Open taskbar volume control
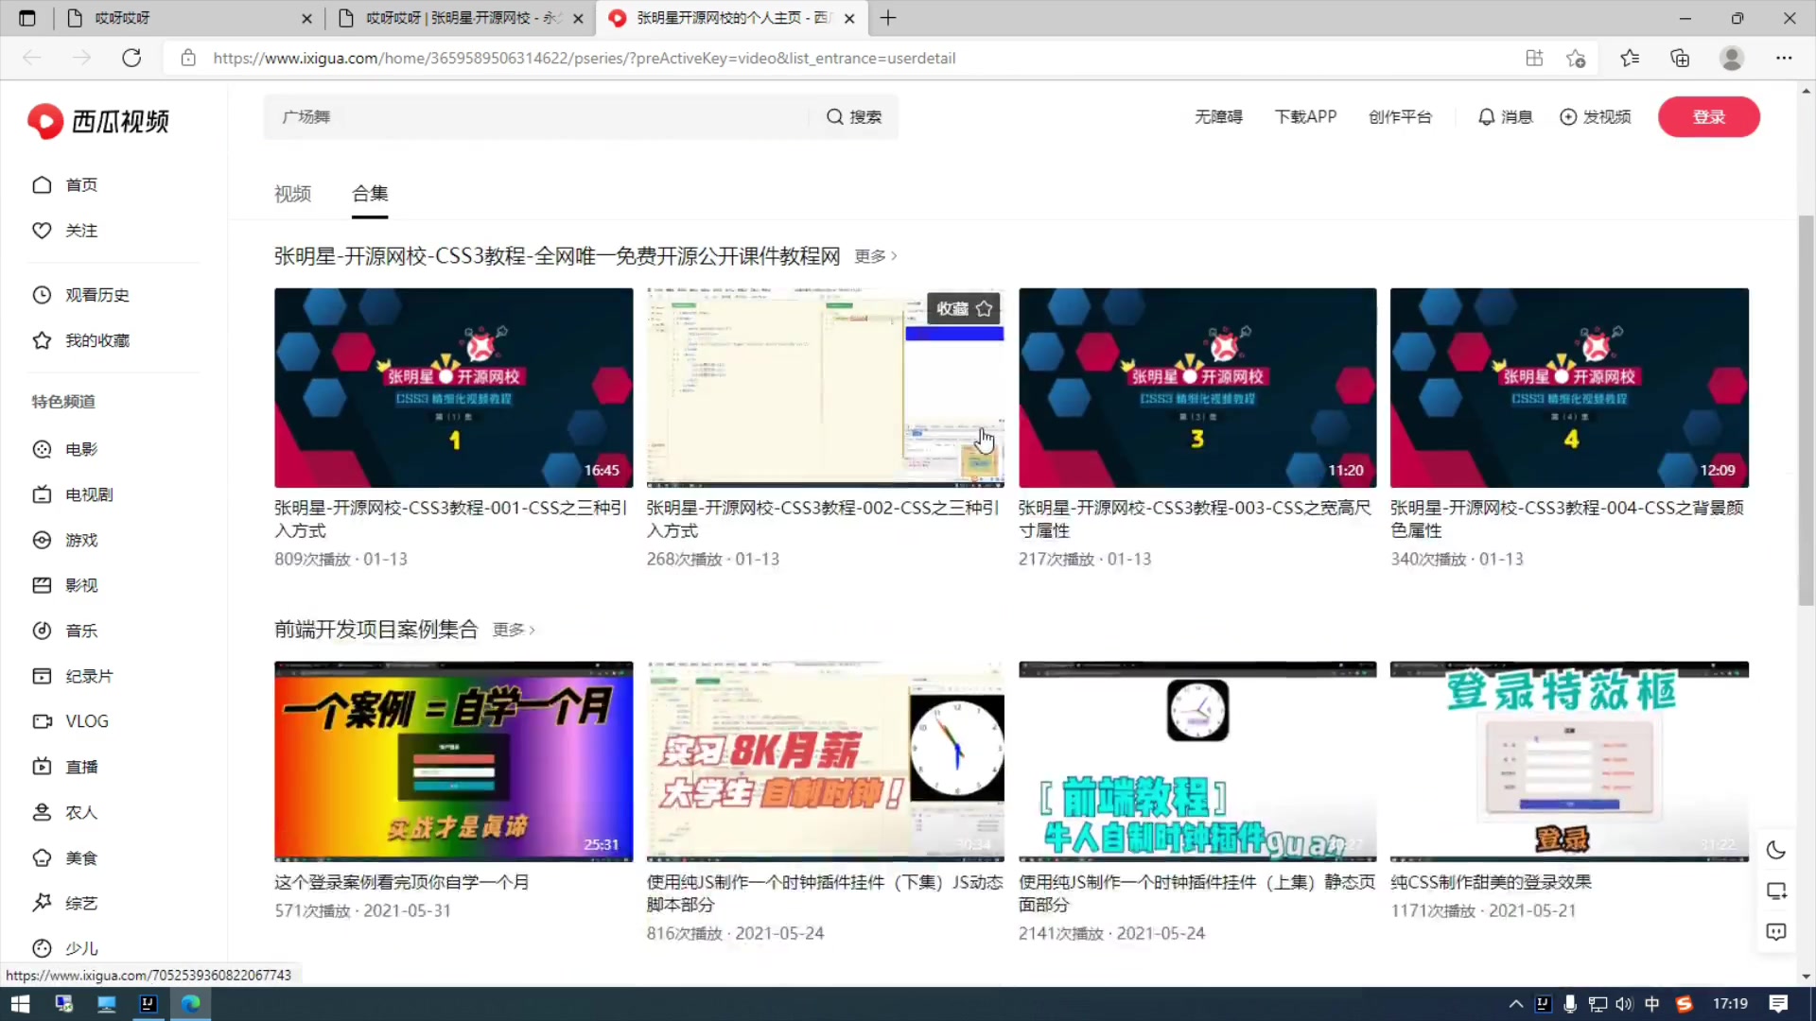1816x1021 pixels. coord(1624,1004)
